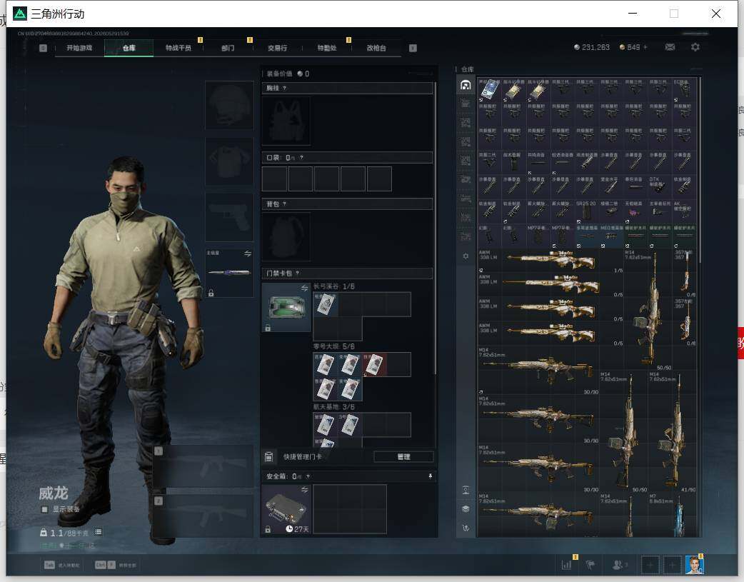This screenshot has width=744, height=582.
Task: Click the helmet equipment slot
Action: tap(229, 105)
